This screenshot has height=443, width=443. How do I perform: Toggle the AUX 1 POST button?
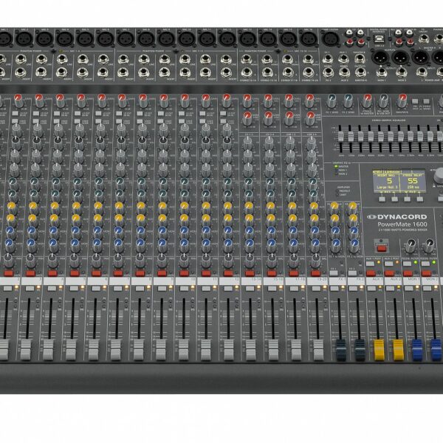pyautogui.click(x=370, y=264)
